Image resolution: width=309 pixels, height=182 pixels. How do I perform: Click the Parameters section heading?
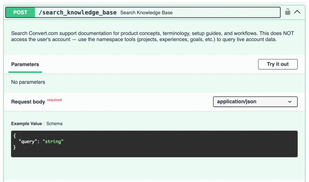[25, 64]
